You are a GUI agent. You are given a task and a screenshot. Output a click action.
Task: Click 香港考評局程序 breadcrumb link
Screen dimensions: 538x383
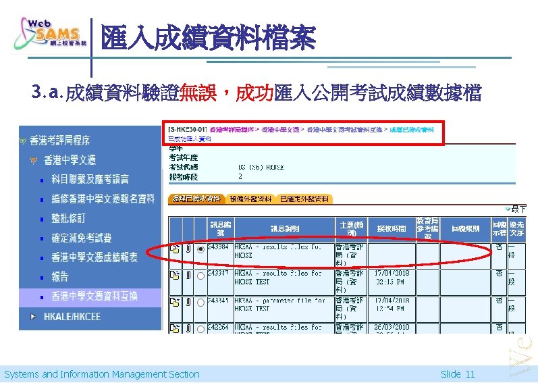pos(232,130)
